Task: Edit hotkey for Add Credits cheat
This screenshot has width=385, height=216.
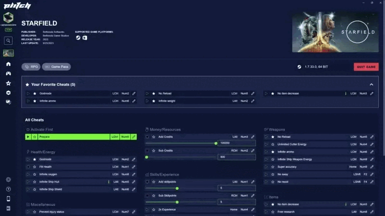Action: pyautogui.click(x=253, y=137)
